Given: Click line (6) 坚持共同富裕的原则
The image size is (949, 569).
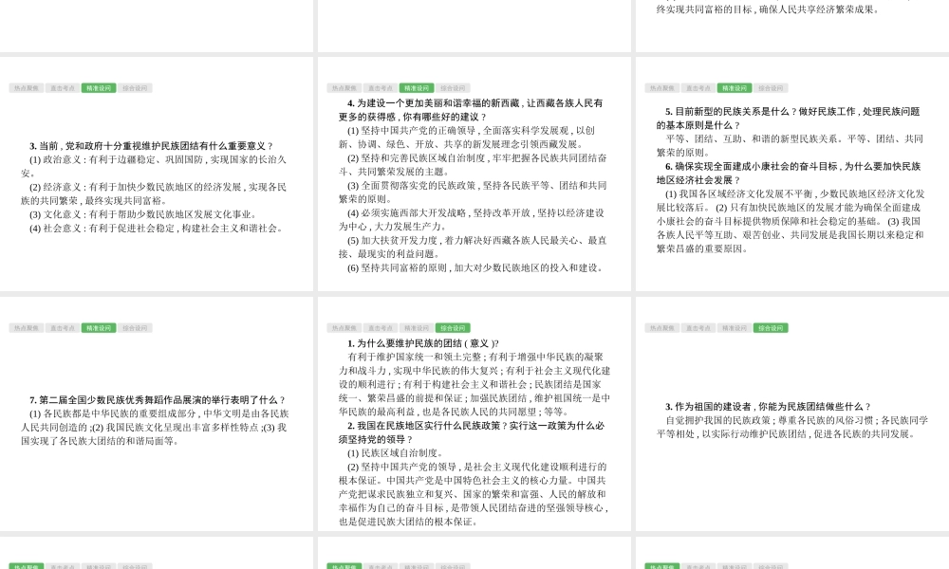Looking at the screenshot, I should (x=475, y=267).
